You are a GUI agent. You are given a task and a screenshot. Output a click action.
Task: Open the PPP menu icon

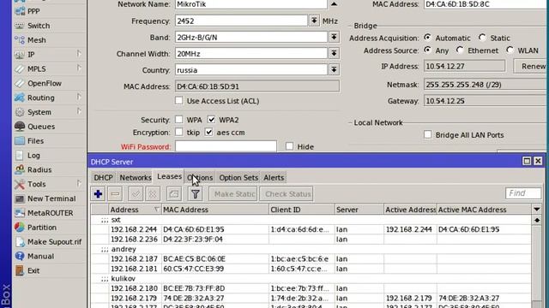(20, 11)
